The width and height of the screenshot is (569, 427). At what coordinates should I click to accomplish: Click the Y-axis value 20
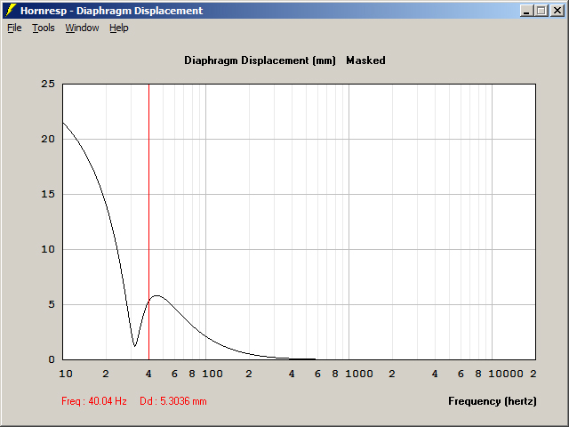pyautogui.click(x=48, y=139)
